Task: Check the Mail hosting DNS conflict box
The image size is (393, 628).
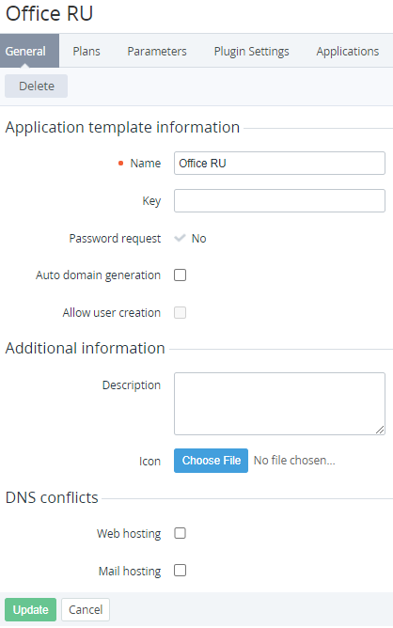Action: (180, 571)
